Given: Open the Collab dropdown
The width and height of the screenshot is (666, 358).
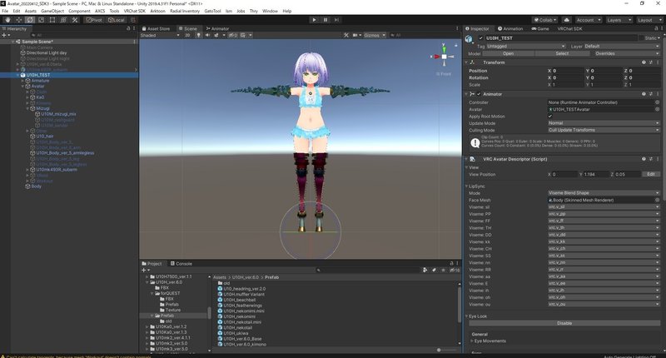Looking at the screenshot, I should [x=545, y=20].
